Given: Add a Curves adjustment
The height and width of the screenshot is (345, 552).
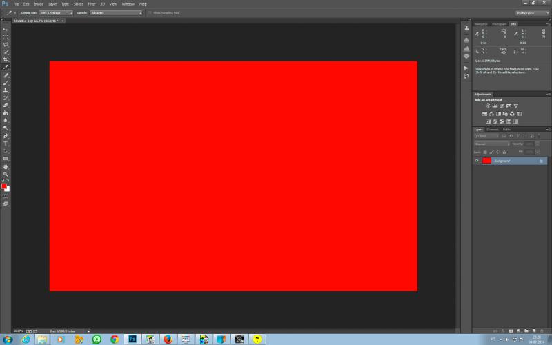Looking at the screenshot, I should (502, 106).
